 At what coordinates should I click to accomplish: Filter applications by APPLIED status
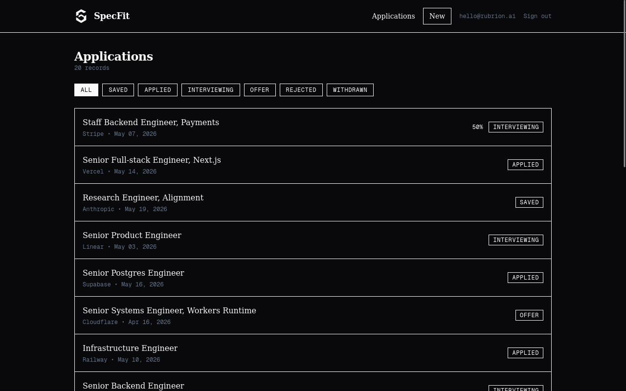pos(157,90)
